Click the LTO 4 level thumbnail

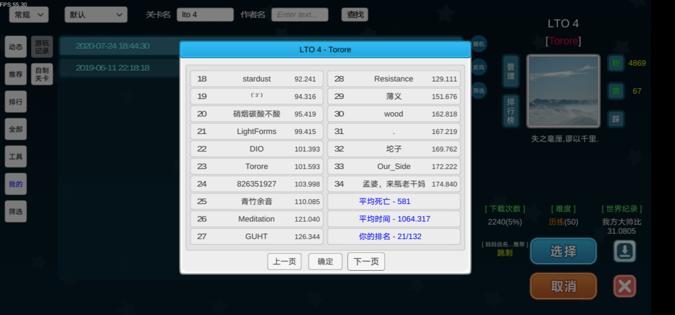coord(563,91)
